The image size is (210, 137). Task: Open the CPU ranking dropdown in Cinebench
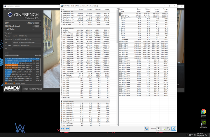coord(12,56)
